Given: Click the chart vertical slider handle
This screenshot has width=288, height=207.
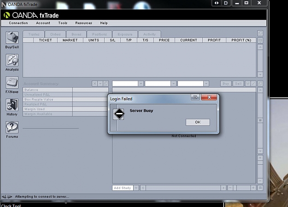Looking at the screenshot, I should pyautogui.click(x=260, y=120).
